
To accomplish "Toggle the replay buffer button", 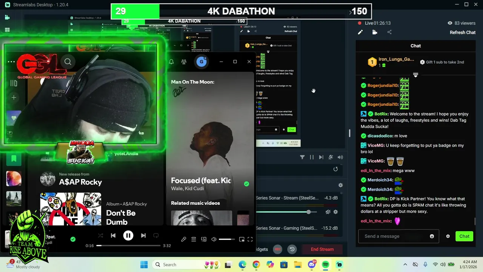I will pyautogui.click(x=292, y=249).
